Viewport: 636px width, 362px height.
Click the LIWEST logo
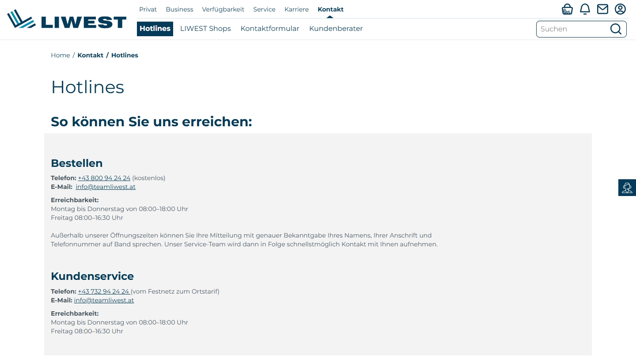(x=66, y=19)
